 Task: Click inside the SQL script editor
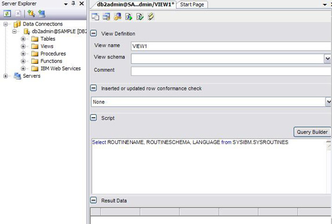208,166
